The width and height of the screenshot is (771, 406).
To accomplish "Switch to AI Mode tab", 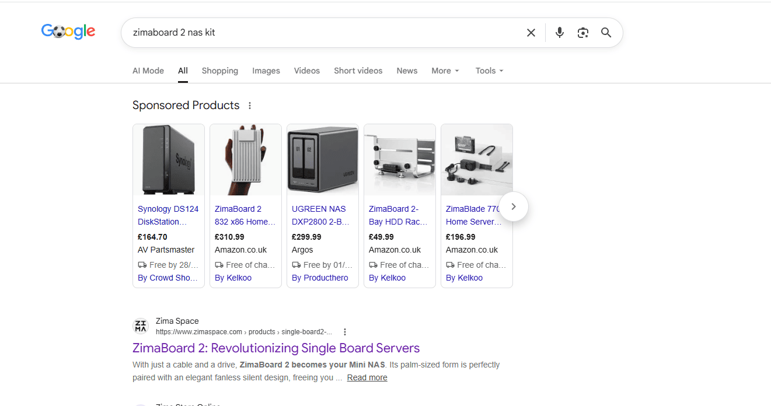I will 148,71.
